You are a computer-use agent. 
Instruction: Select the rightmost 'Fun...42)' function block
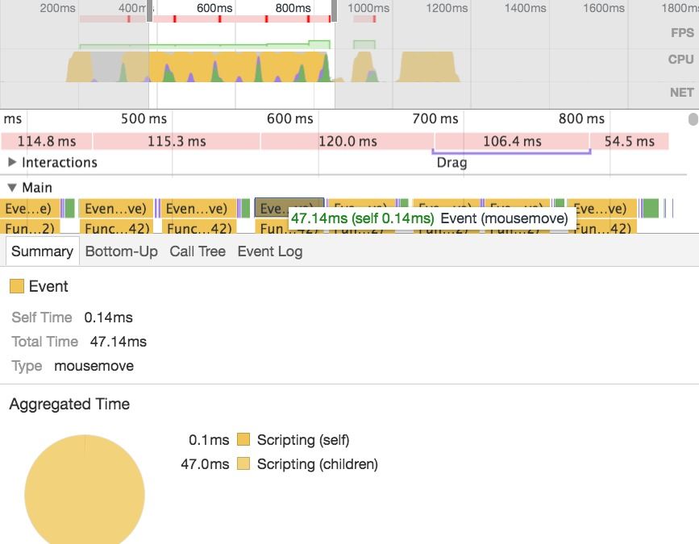tap(601, 228)
